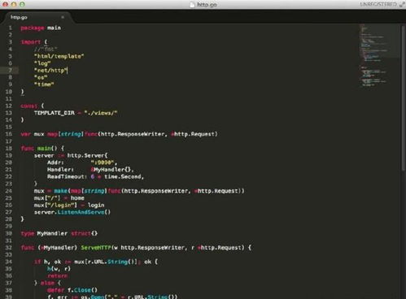The height and width of the screenshot is (299, 406).
Task: Click the fullscreen arrows icon at window corner
Action: (402, 5)
